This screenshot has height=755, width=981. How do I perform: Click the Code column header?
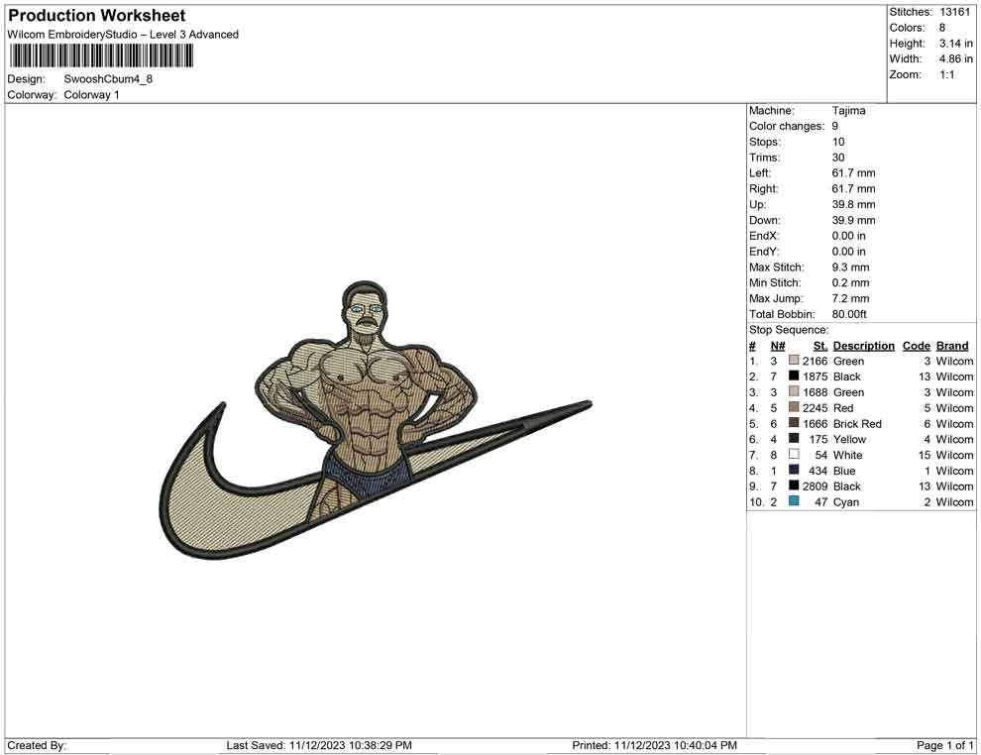pos(916,346)
